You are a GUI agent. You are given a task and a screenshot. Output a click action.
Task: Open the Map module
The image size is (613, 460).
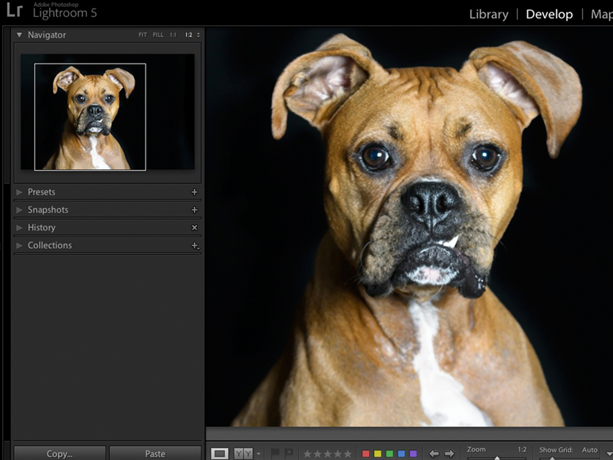(603, 14)
